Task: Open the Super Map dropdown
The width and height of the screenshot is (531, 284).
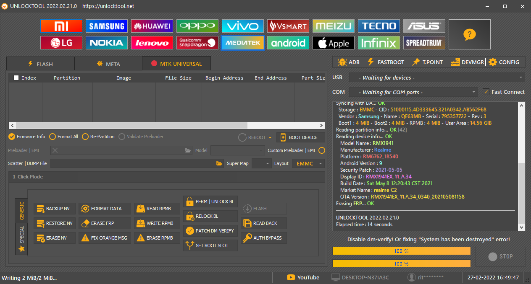Action: 261,163
